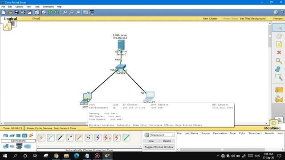This screenshot has width=285, height=160.
Task: Click the Undo green arrow icon
Action: pos(50,12)
